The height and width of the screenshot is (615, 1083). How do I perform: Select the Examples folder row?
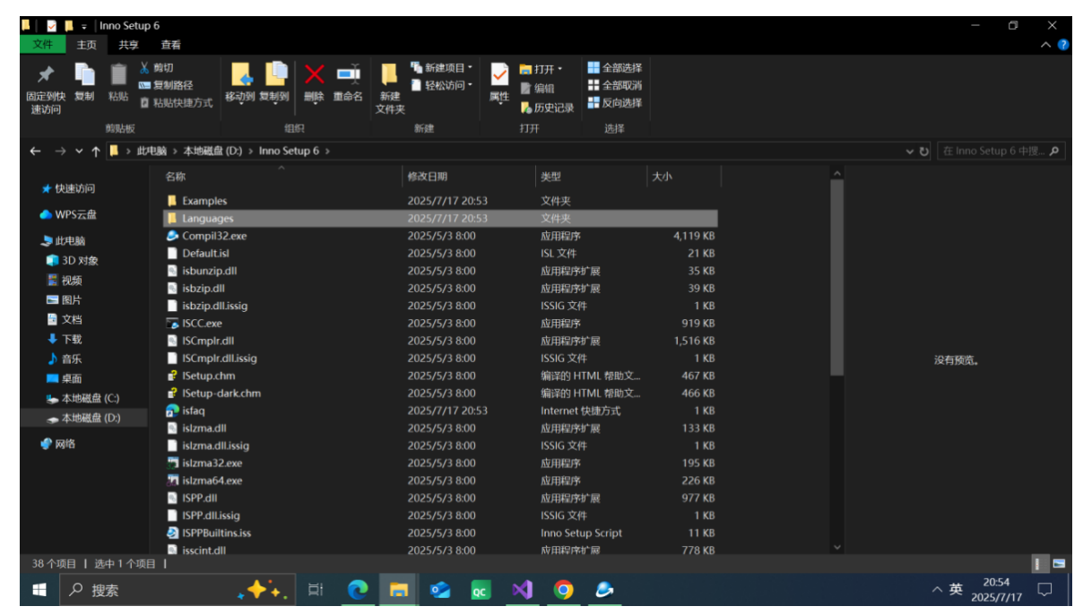440,201
